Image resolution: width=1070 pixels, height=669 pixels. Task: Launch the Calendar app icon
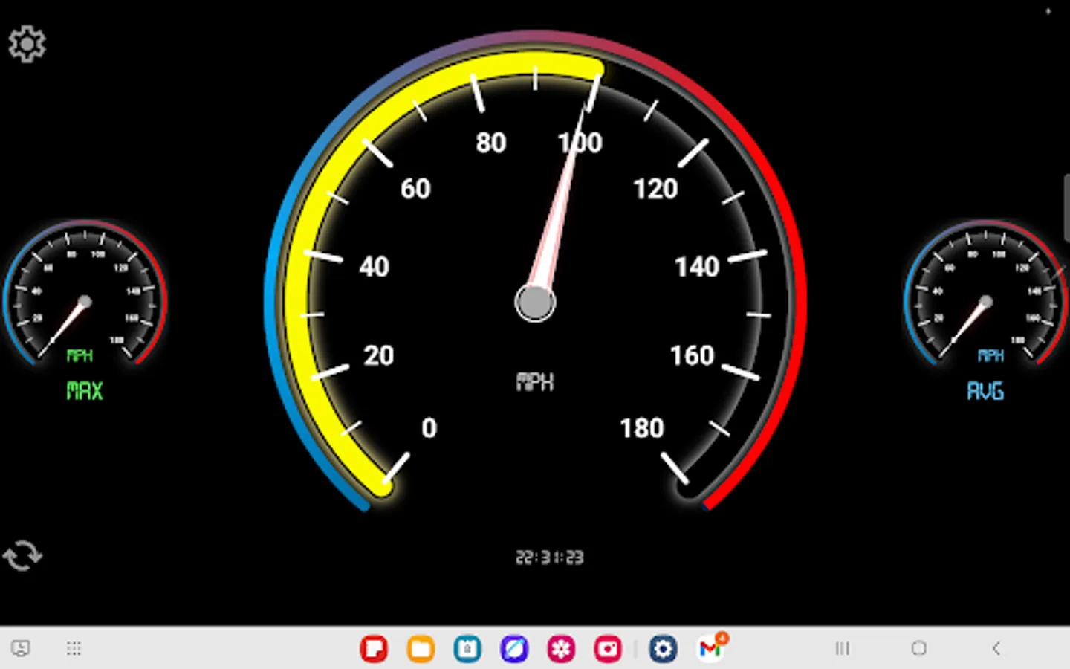point(467,648)
